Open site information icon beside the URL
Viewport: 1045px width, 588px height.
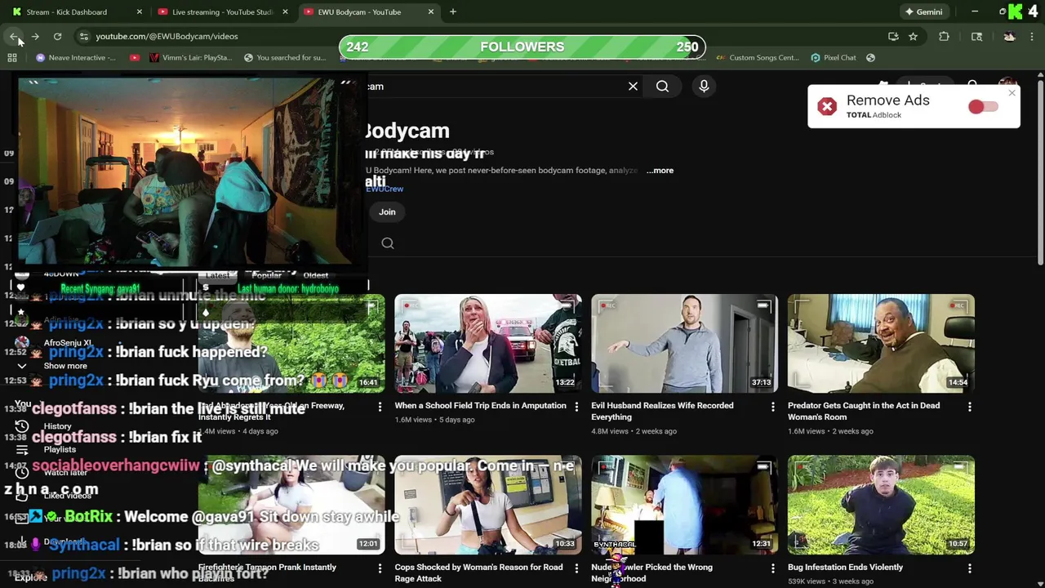tap(83, 36)
